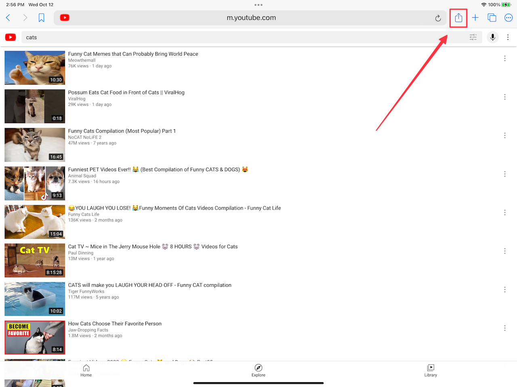Image resolution: width=517 pixels, height=387 pixels.
Task: Open YouTube's vertical dots menu by microphone
Action: pos(508,37)
